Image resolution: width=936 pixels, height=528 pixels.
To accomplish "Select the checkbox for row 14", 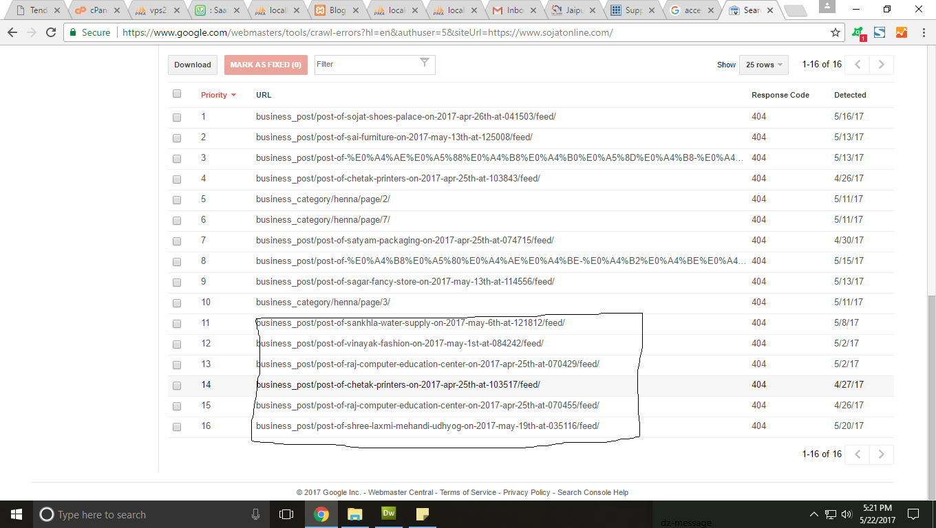I will pyautogui.click(x=177, y=385).
